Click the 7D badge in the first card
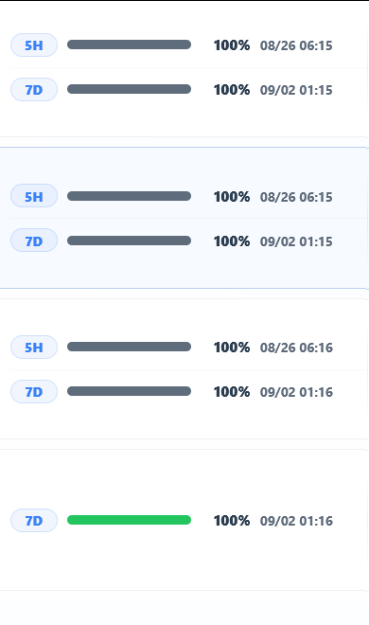 click(34, 90)
